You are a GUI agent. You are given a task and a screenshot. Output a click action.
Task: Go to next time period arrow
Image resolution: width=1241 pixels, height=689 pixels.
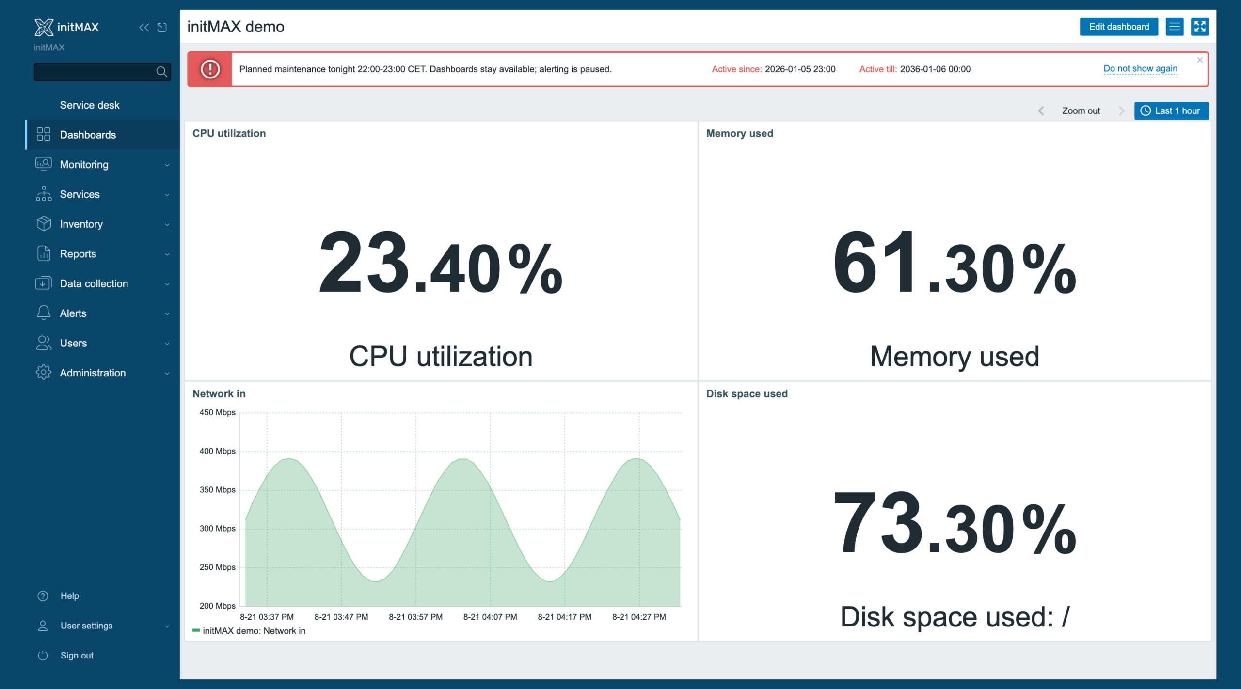(1121, 111)
